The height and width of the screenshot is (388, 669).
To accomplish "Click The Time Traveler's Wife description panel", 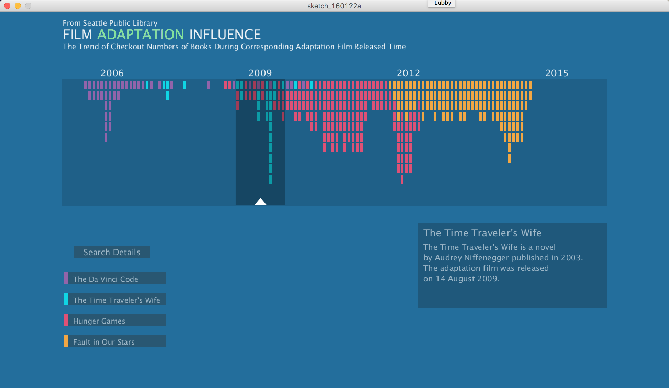I will click(x=512, y=266).
